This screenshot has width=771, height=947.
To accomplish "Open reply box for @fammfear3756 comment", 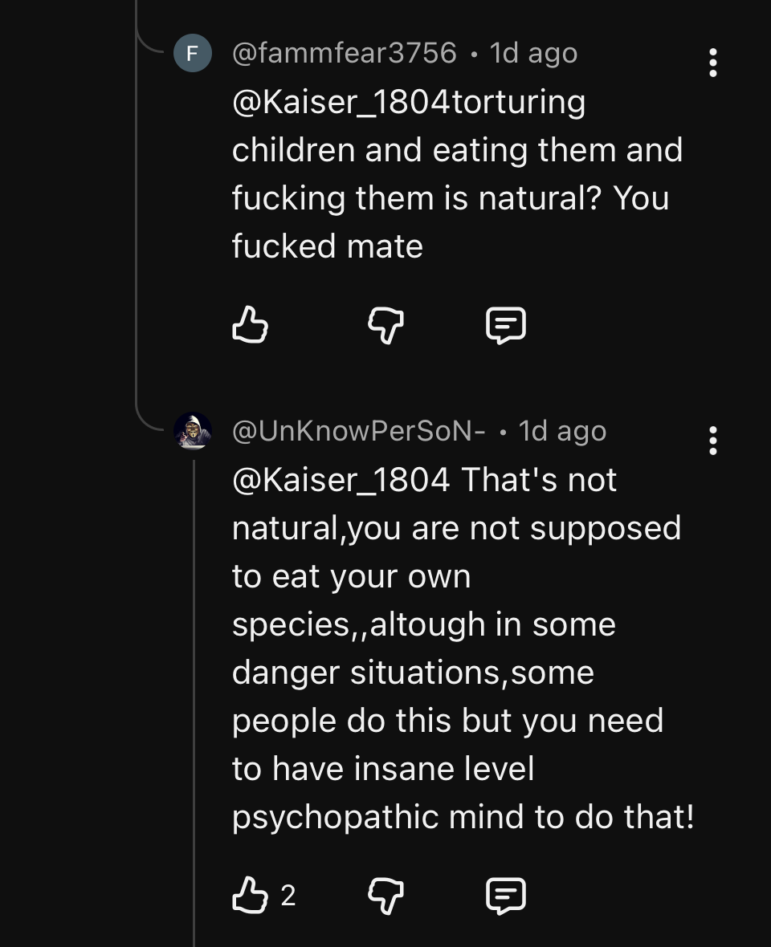I will (506, 326).
